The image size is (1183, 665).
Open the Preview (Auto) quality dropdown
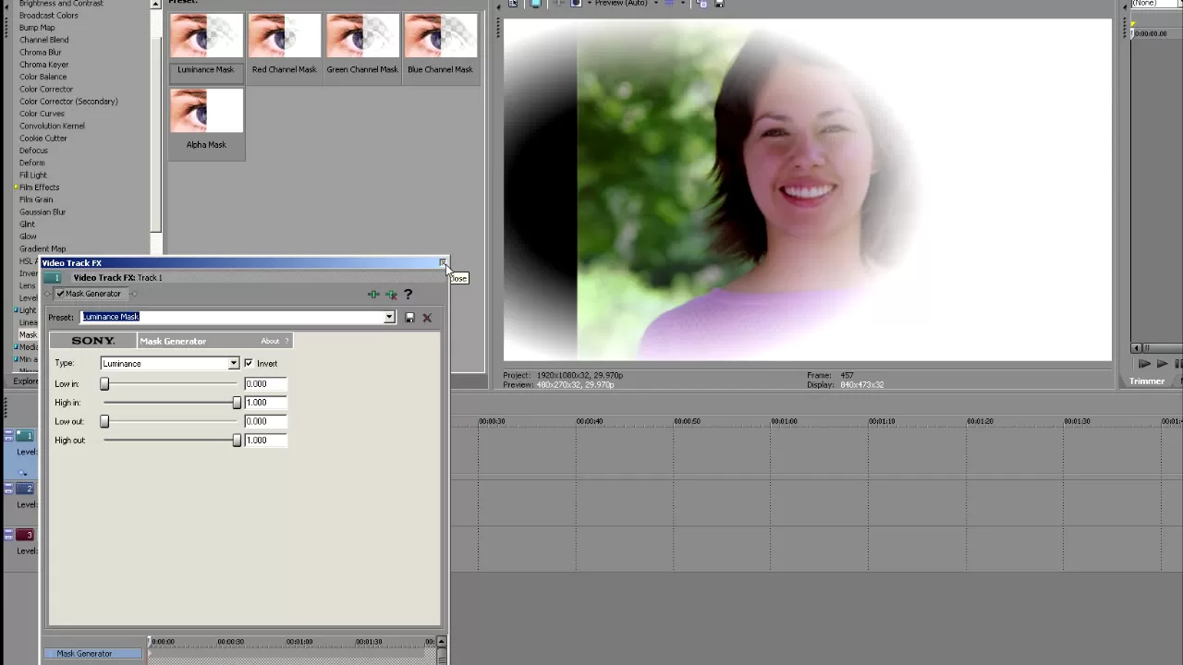[x=656, y=4]
